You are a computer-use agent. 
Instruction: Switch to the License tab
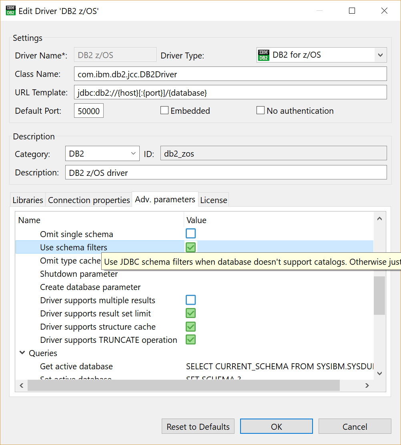tap(214, 200)
